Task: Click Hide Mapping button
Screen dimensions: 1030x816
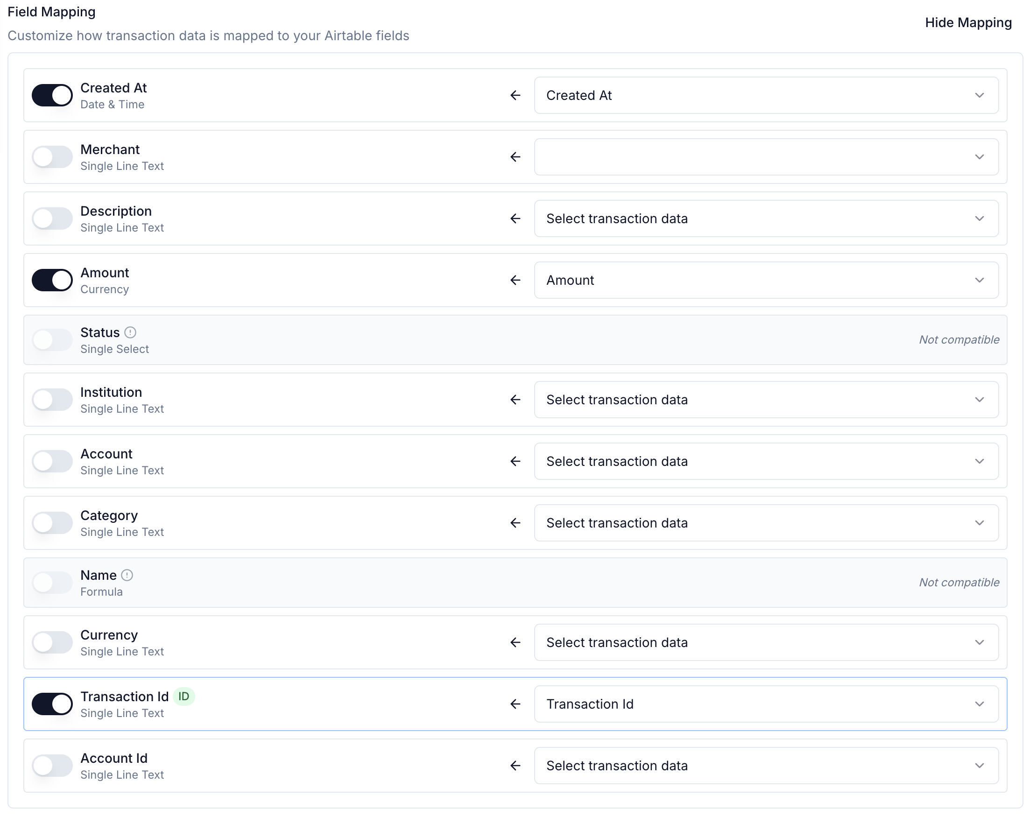Action: 968,23
